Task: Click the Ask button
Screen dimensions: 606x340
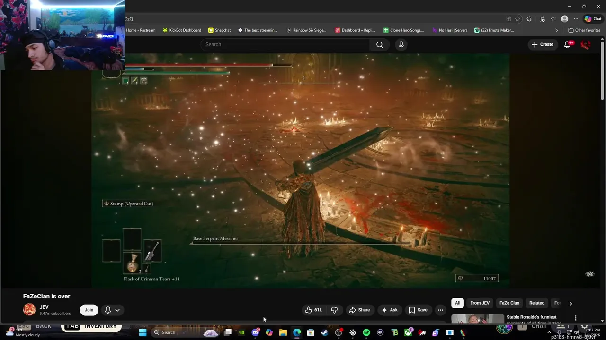Action: tap(389, 310)
